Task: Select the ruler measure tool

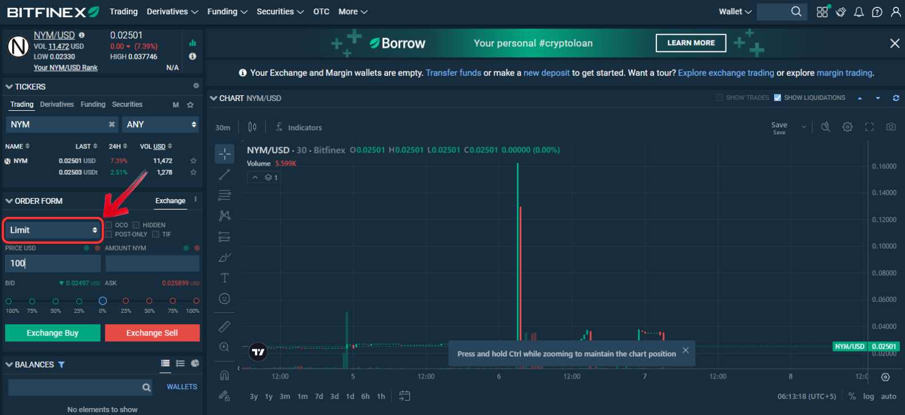Action: [225, 327]
